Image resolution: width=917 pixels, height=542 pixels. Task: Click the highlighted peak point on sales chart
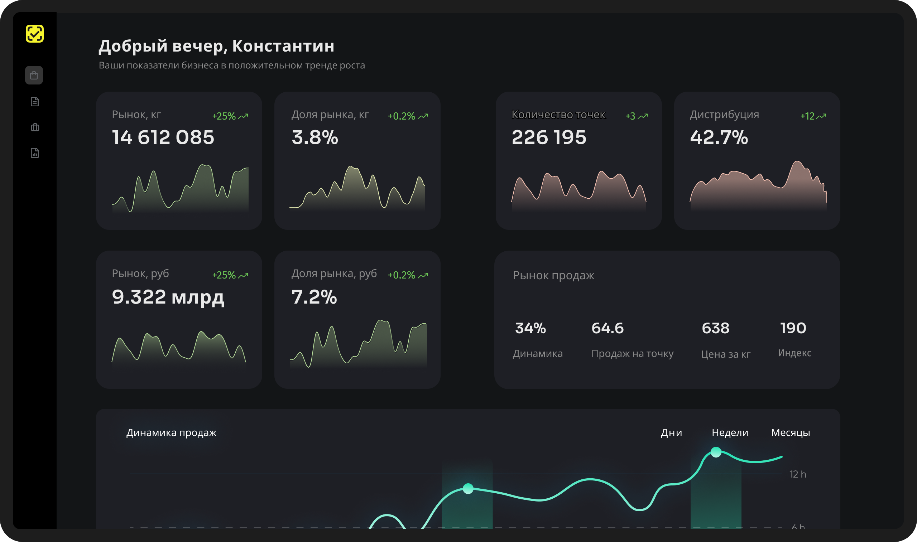pos(716,452)
